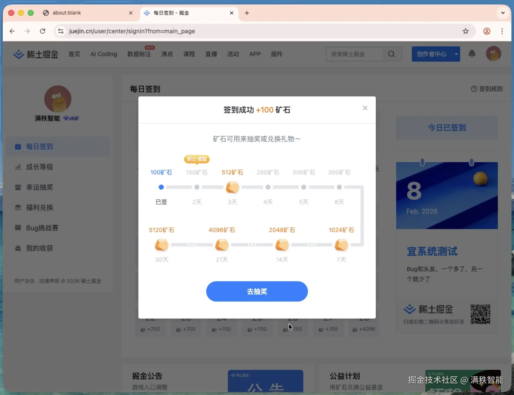Click the 成长等级 chart icon
Viewport: 514px width, 395px height.
coord(18,167)
